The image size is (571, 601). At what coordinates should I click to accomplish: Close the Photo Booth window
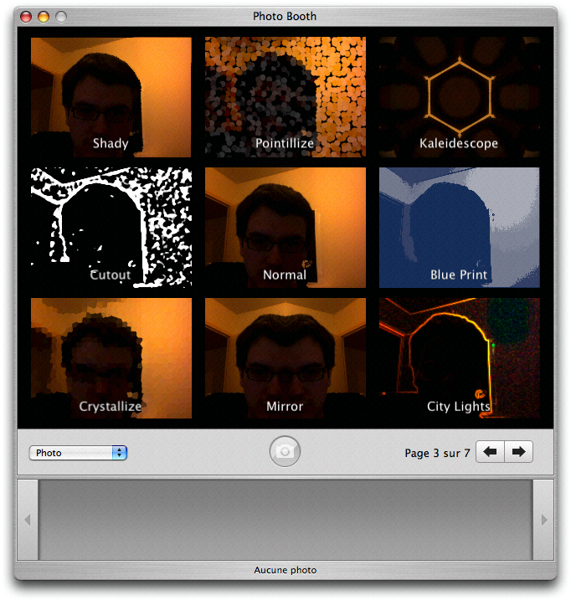[x=26, y=17]
